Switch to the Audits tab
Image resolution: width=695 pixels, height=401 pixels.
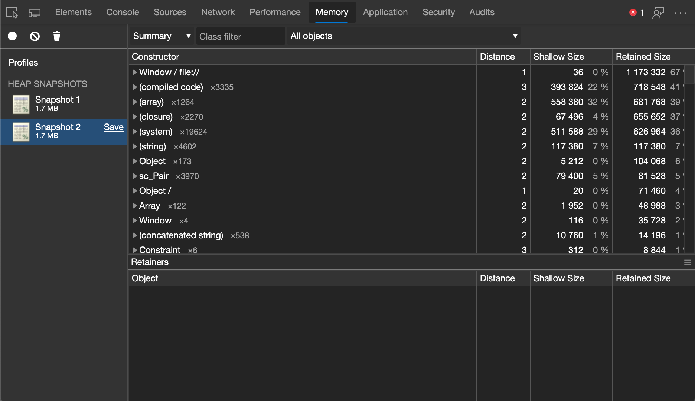[x=482, y=12]
